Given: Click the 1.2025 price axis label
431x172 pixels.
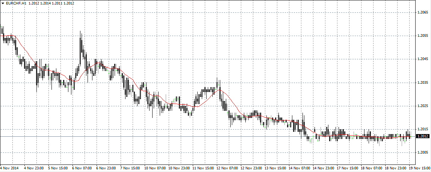Looking at the screenshot, I should (x=422, y=106).
